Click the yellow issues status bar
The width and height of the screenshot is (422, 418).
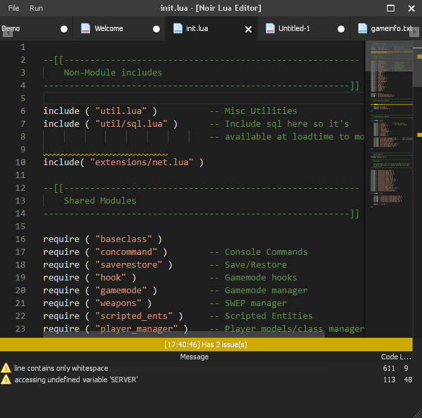coord(206,345)
